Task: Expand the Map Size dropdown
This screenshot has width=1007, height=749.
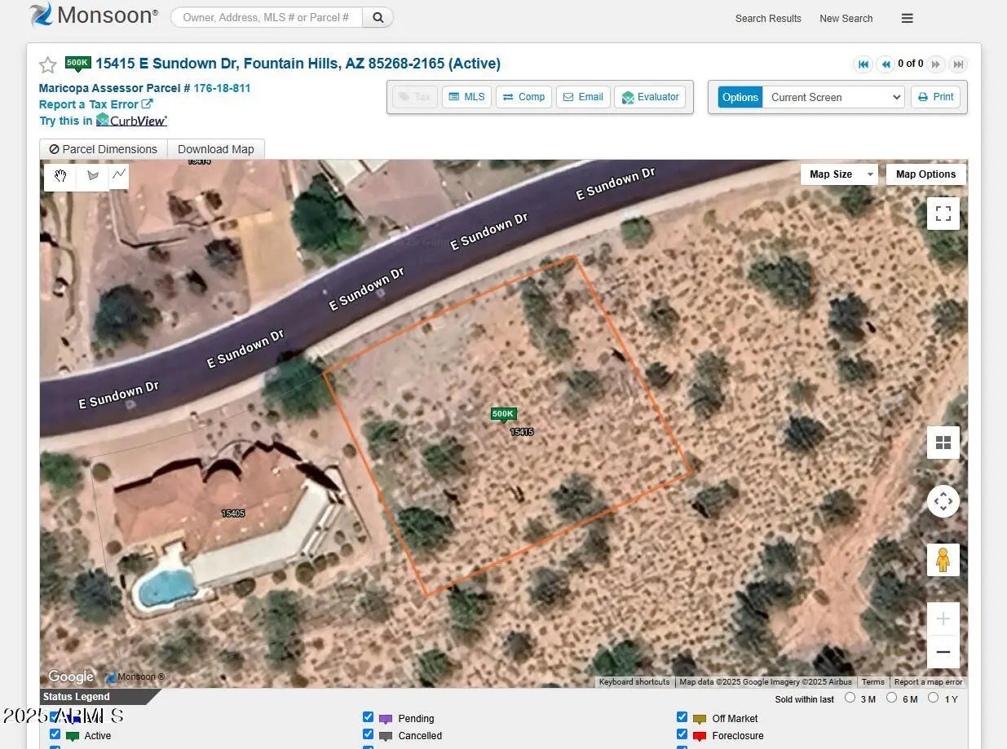Action: 838,174
